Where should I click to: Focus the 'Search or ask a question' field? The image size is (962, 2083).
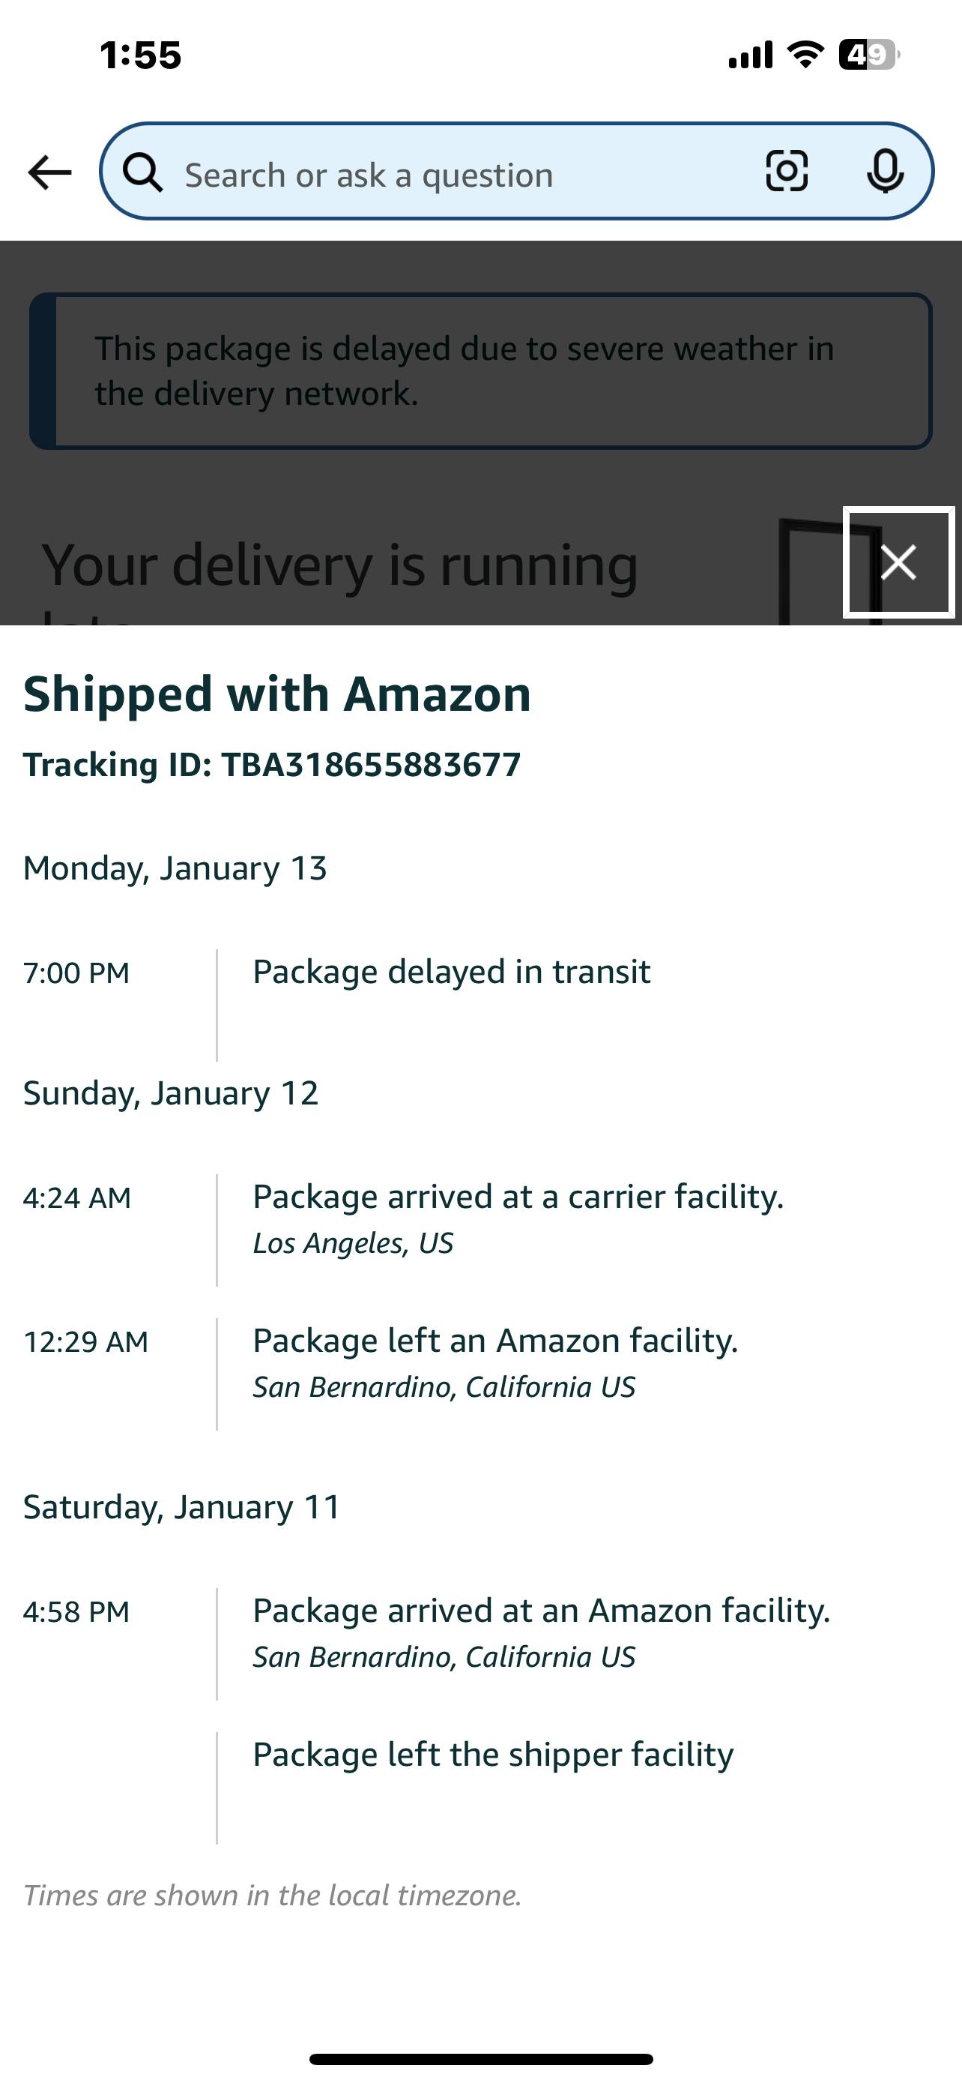coord(453,175)
